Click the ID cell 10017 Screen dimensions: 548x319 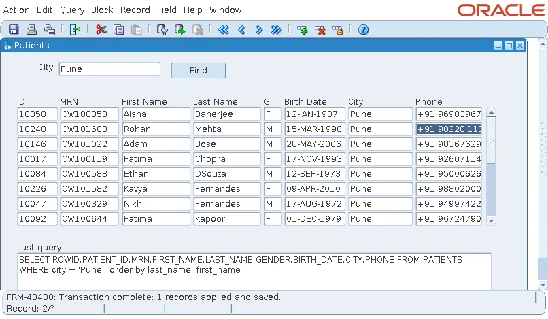point(37,159)
